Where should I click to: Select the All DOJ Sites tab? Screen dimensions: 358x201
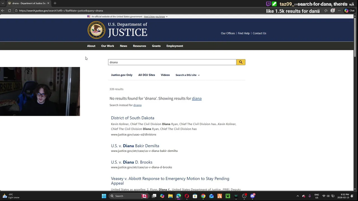147,75
